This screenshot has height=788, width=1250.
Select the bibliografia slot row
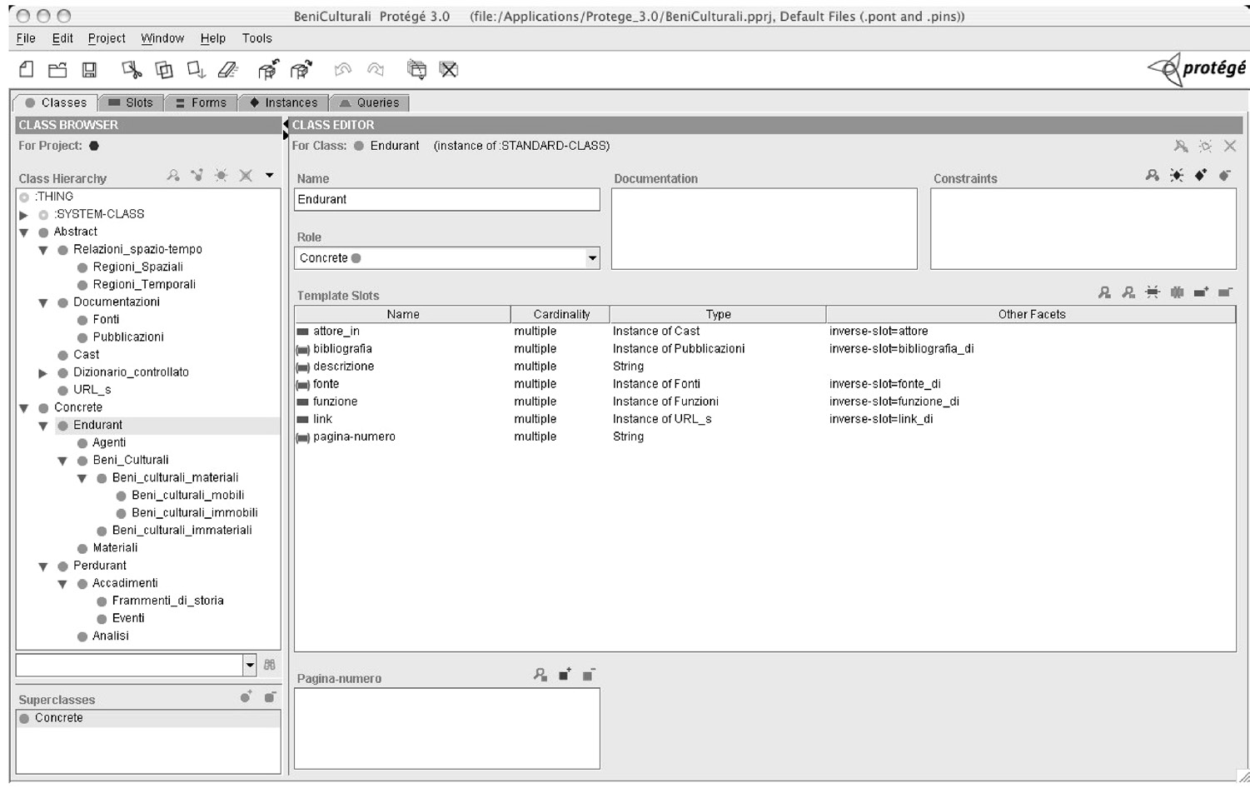pyautogui.click(x=764, y=349)
